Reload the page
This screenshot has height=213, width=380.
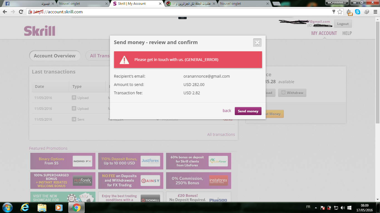[21, 12]
